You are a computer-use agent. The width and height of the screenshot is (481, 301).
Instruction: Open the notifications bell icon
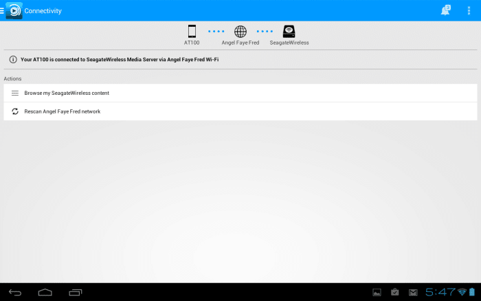[x=445, y=10]
